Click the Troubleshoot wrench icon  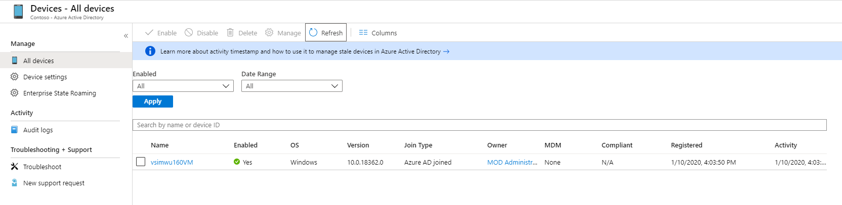click(15, 167)
